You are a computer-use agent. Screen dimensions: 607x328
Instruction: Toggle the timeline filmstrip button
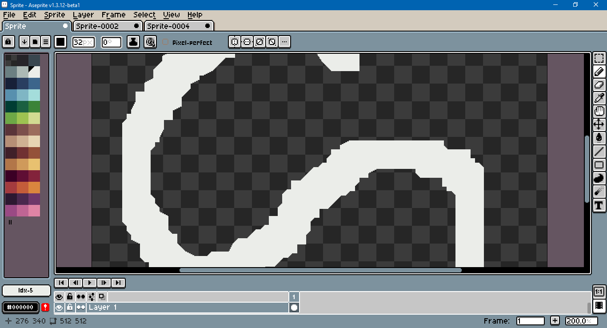tap(599, 305)
